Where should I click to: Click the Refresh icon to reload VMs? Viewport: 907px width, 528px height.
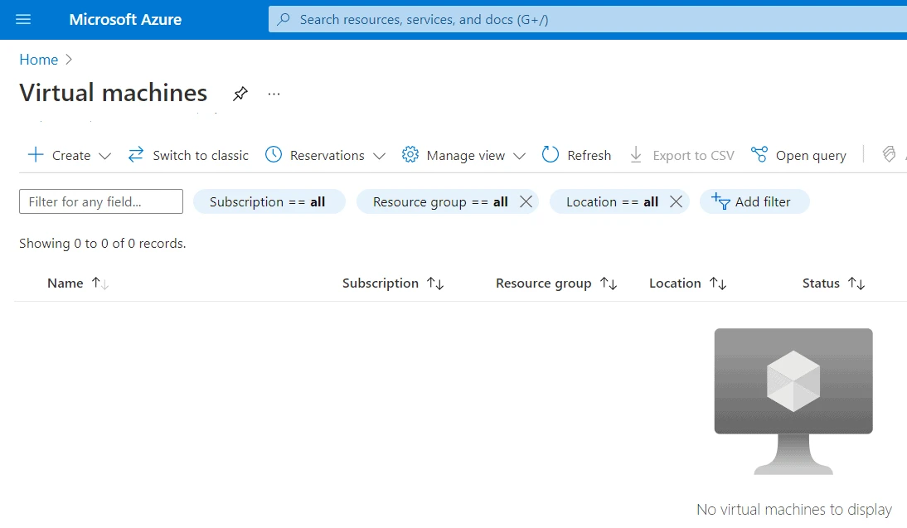pos(549,155)
